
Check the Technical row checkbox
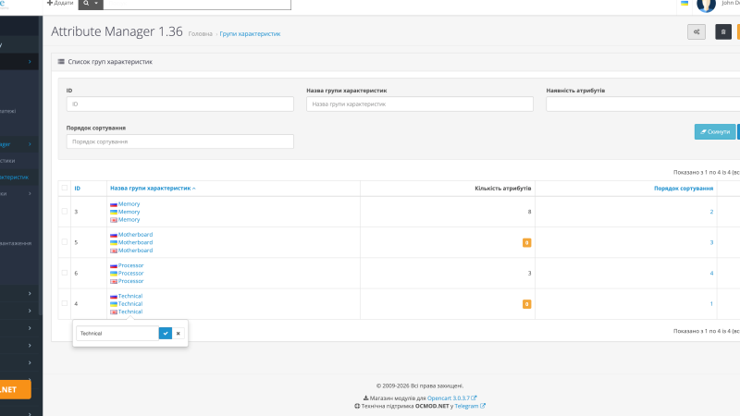pyautogui.click(x=65, y=303)
